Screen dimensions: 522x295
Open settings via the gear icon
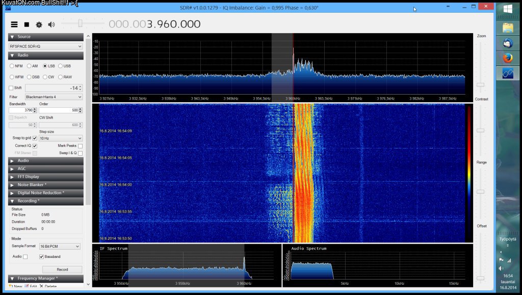click(x=39, y=24)
